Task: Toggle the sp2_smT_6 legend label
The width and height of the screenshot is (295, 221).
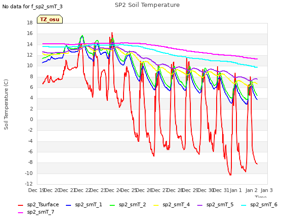Action: 264,204
